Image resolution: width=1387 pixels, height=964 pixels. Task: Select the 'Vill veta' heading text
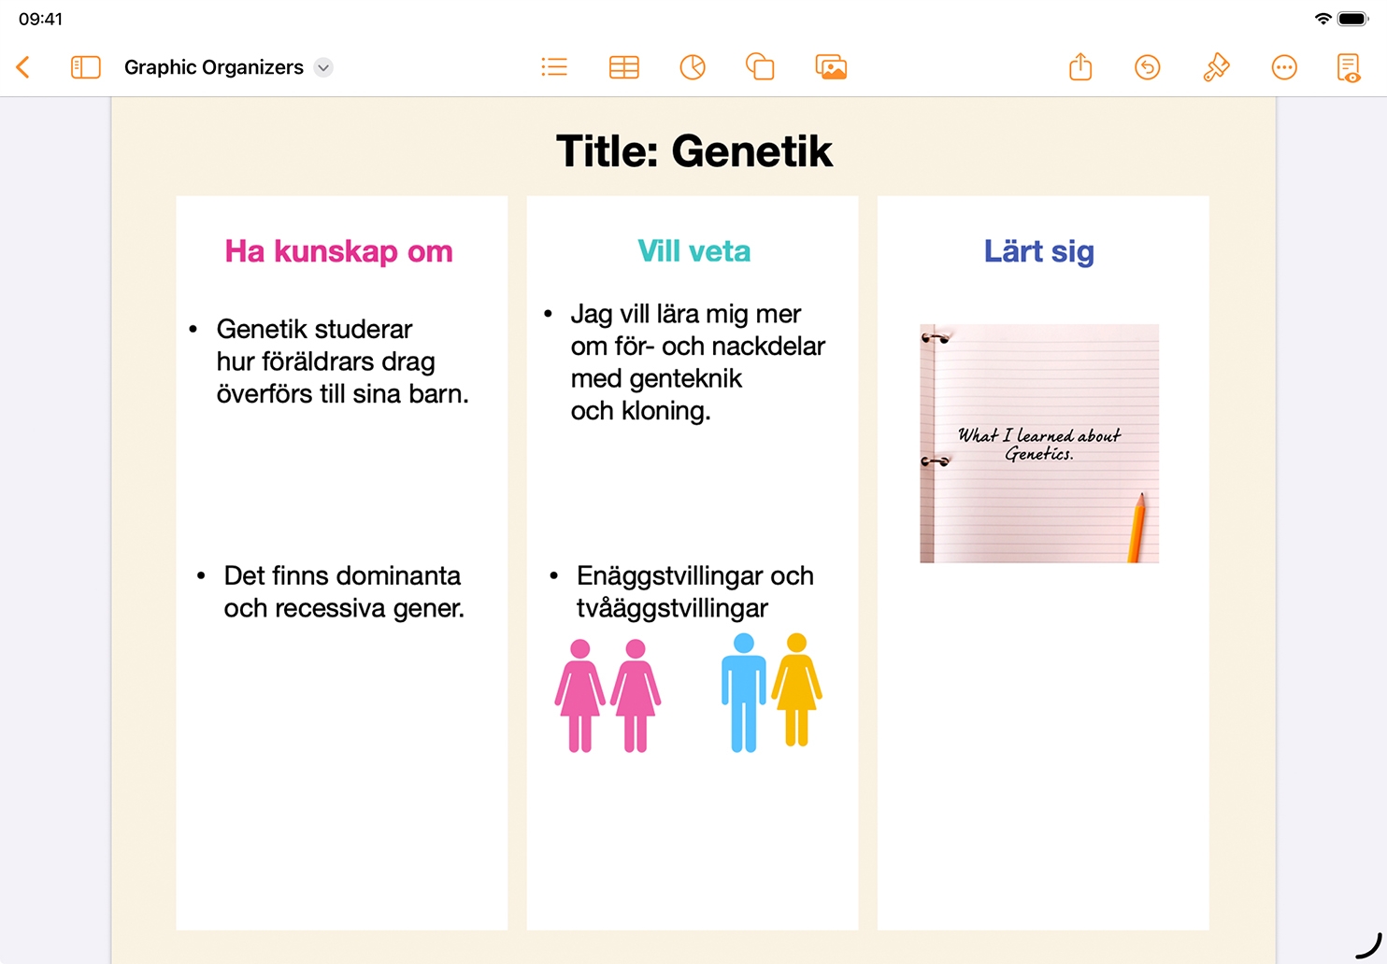point(693,251)
